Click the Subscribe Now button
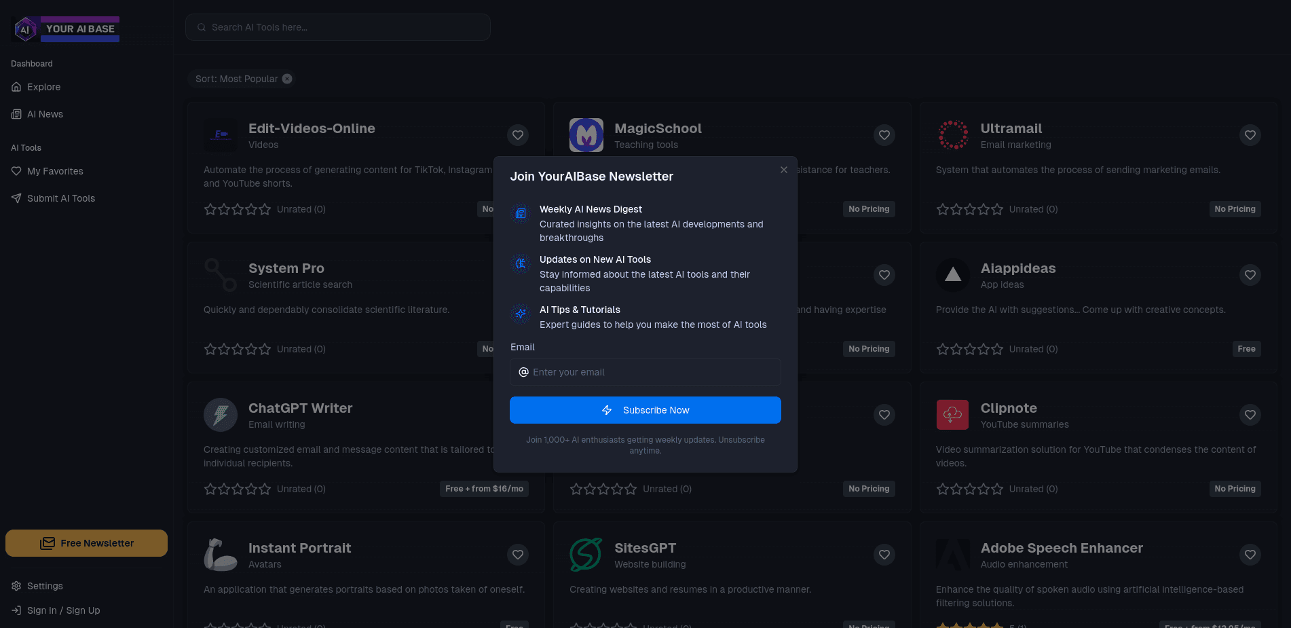 (x=645, y=410)
